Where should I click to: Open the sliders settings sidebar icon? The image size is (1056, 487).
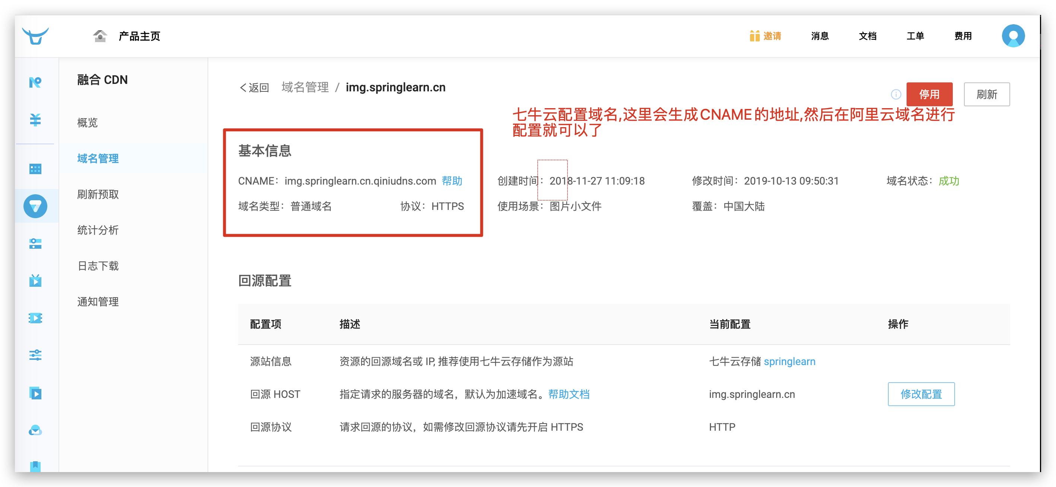pyautogui.click(x=35, y=355)
